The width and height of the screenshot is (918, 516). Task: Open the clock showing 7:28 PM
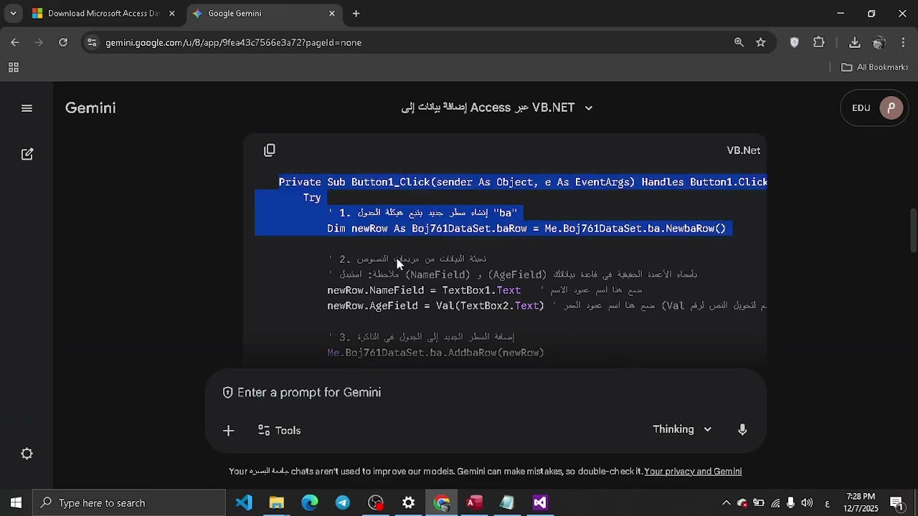(x=860, y=502)
